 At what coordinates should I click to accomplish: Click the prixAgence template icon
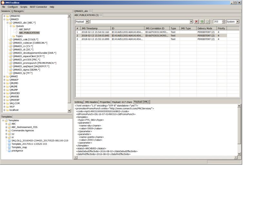click(x=10, y=150)
